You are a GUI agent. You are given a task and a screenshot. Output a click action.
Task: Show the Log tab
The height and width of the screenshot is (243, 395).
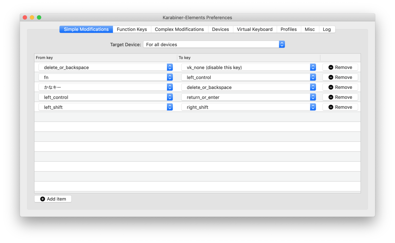coord(327,29)
